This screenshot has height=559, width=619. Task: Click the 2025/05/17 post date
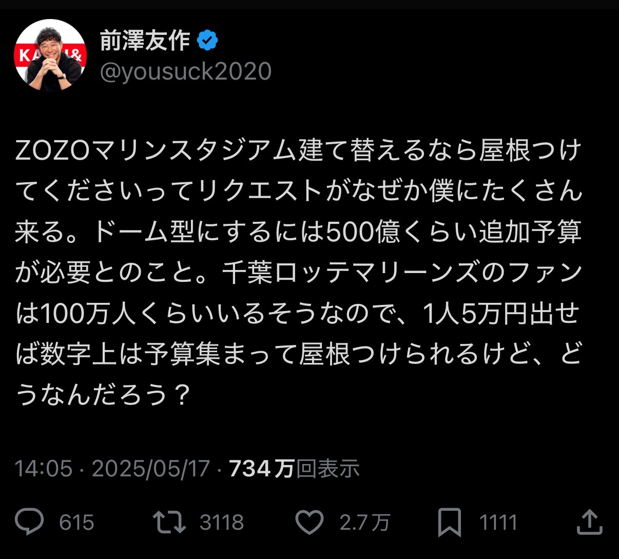[151, 469]
